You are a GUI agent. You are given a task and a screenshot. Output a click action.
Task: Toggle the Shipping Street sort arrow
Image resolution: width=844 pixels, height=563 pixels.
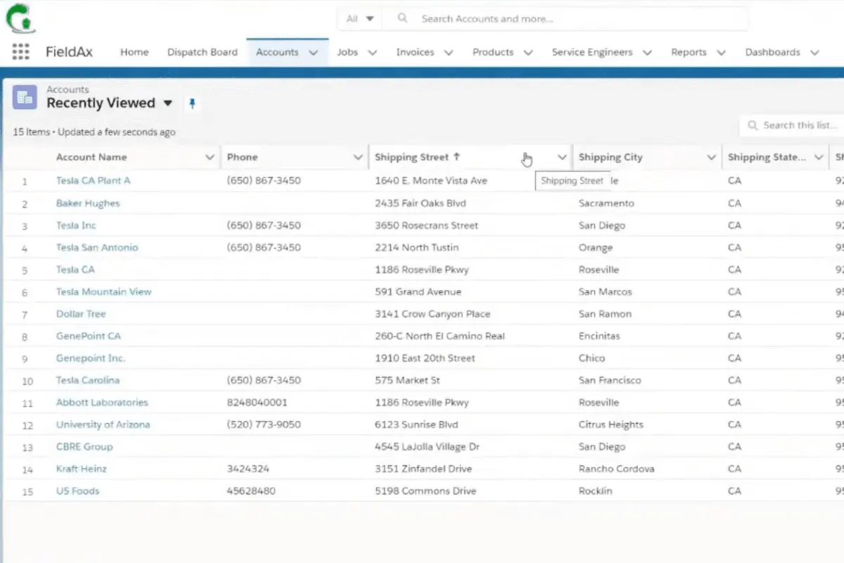point(456,157)
